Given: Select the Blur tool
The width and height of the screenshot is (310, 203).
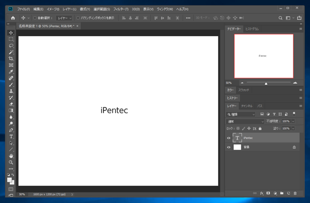Looking at the screenshot, I should pyautogui.click(x=11, y=117).
